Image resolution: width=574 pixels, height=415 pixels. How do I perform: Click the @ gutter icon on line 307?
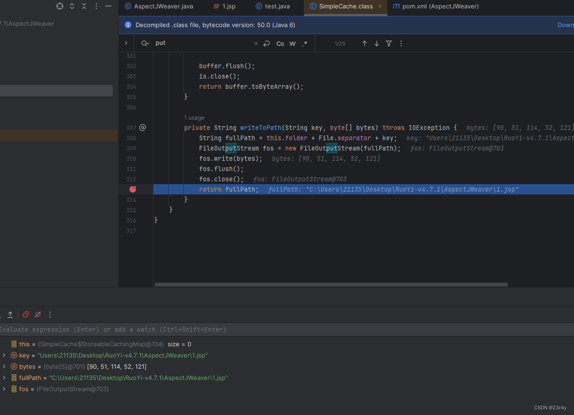coord(143,128)
